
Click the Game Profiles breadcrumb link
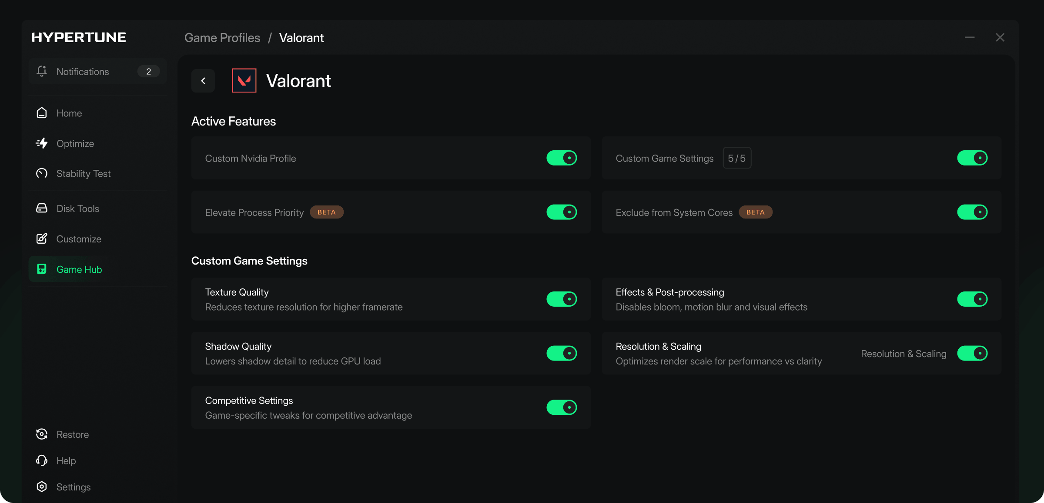(222, 38)
